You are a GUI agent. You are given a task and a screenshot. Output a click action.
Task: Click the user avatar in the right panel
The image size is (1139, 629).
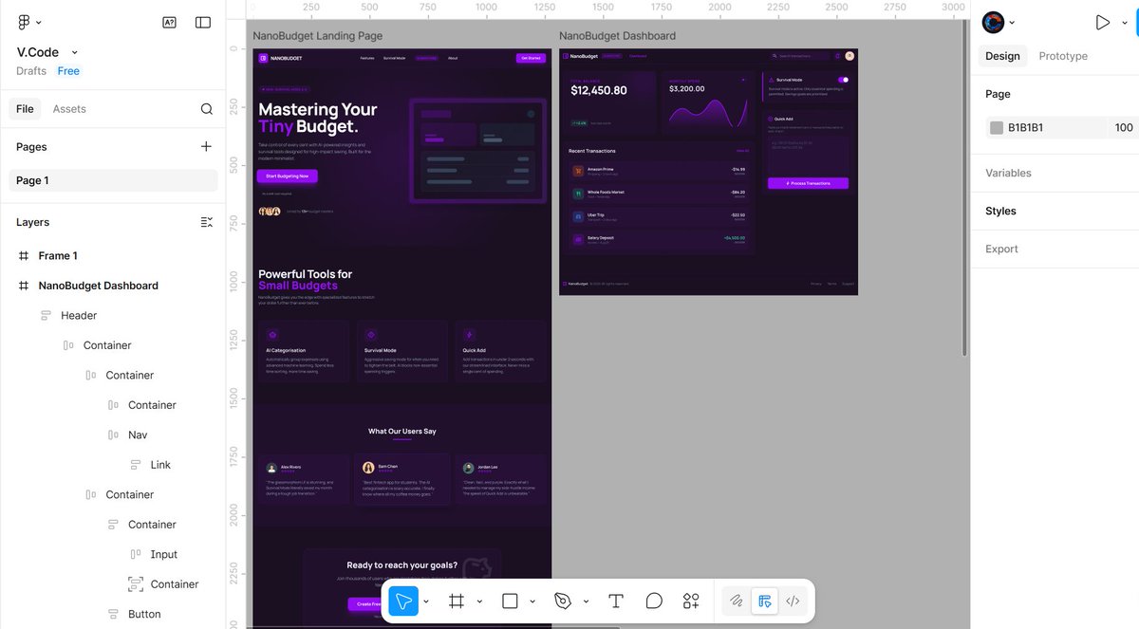tap(993, 22)
